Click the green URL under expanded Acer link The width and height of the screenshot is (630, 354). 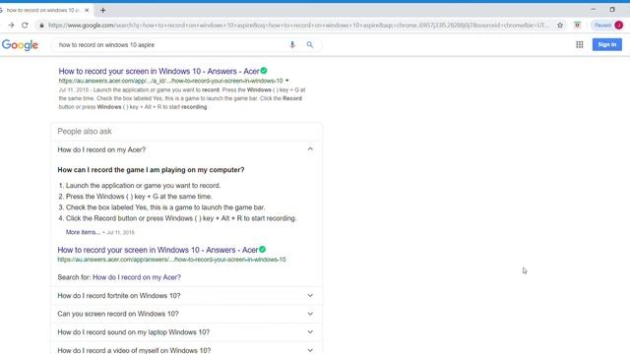point(171,260)
